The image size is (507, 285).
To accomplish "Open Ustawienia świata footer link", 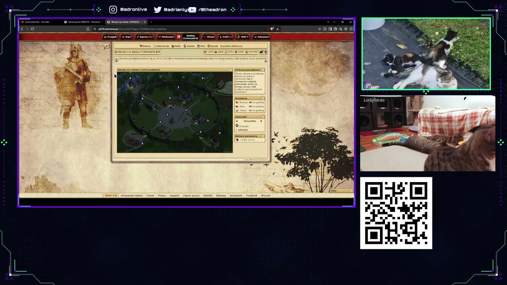I will [x=132, y=196].
